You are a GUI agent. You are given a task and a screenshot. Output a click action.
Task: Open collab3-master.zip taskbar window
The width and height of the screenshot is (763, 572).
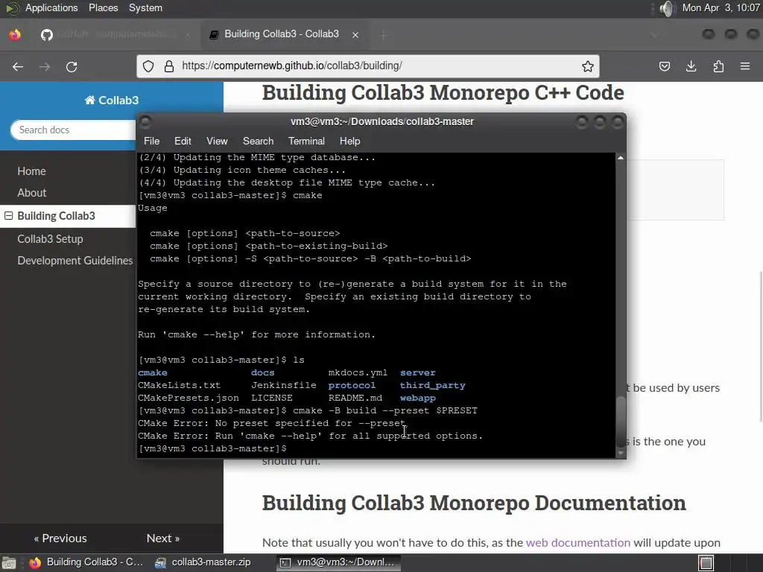click(203, 562)
